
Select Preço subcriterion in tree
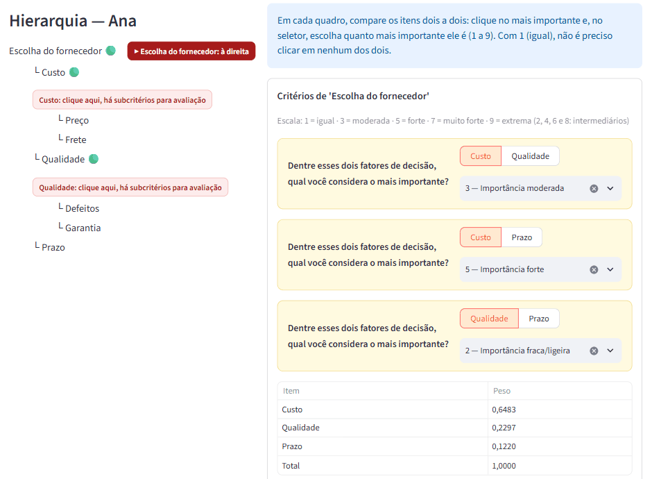pyautogui.click(x=77, y=120)
